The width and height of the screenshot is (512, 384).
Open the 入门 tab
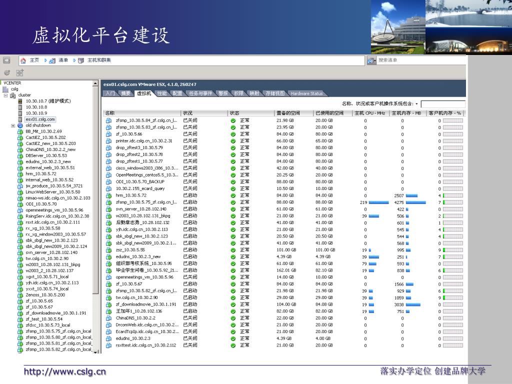[x=110, y=93]
